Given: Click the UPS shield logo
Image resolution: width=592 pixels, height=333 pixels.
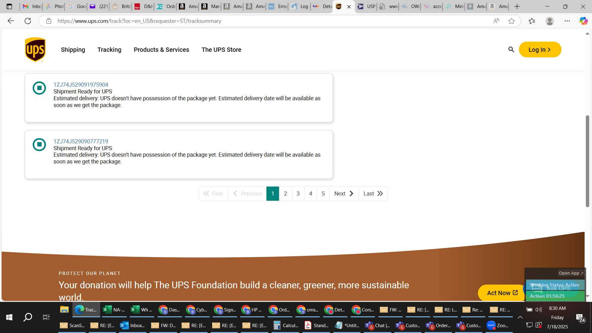Looking at the screenshot, I should (x=35, y=50).
